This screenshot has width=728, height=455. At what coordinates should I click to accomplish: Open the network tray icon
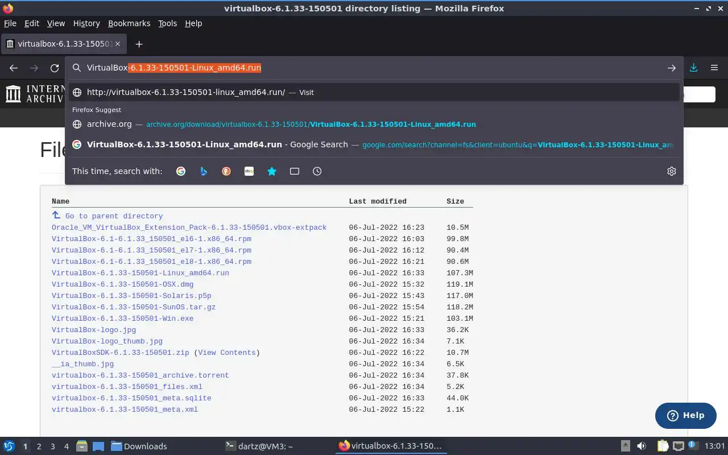(678, 446)
